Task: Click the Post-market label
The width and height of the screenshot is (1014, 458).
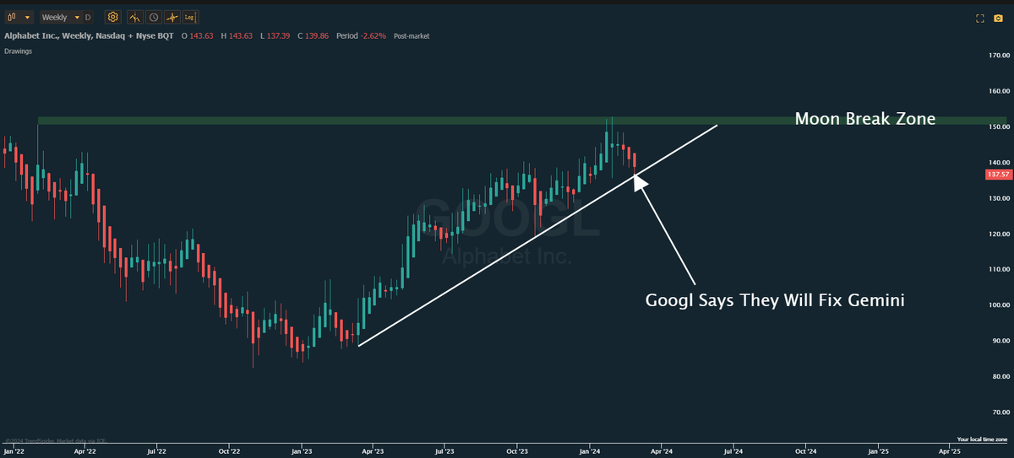Action: click(x=411, y=37)
